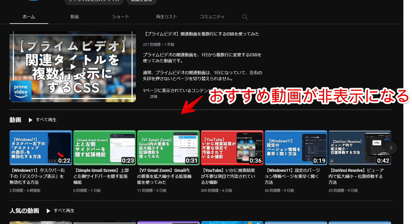Switch to the 動画 tab
412x224 pixels.
coord(75,17)
